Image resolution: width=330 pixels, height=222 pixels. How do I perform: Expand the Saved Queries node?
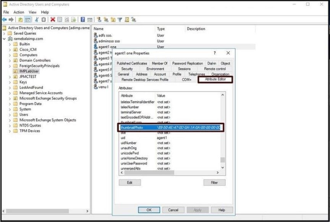pyautogui.click(x=4, y=33)
